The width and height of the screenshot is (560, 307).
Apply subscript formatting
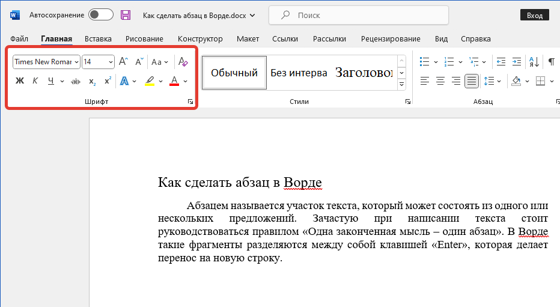92,81
